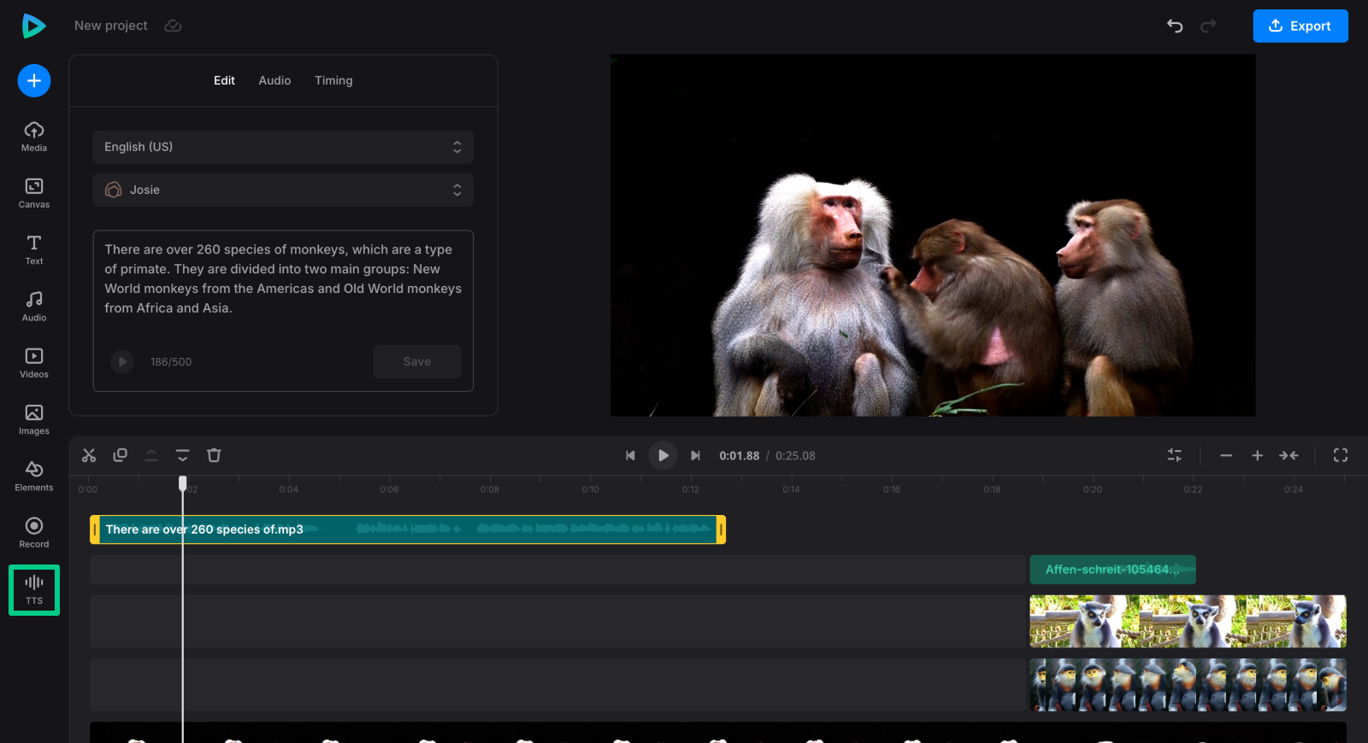Open the Canvas settings panel
The width and height of the screenshot is (1368, 743).
pyautogui.click(x=34, y=193)
